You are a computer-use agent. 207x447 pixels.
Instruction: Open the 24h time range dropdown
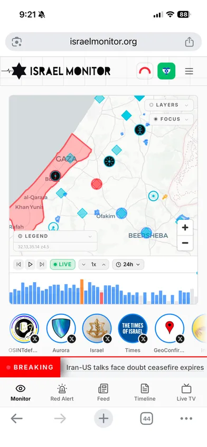(128, 265)
